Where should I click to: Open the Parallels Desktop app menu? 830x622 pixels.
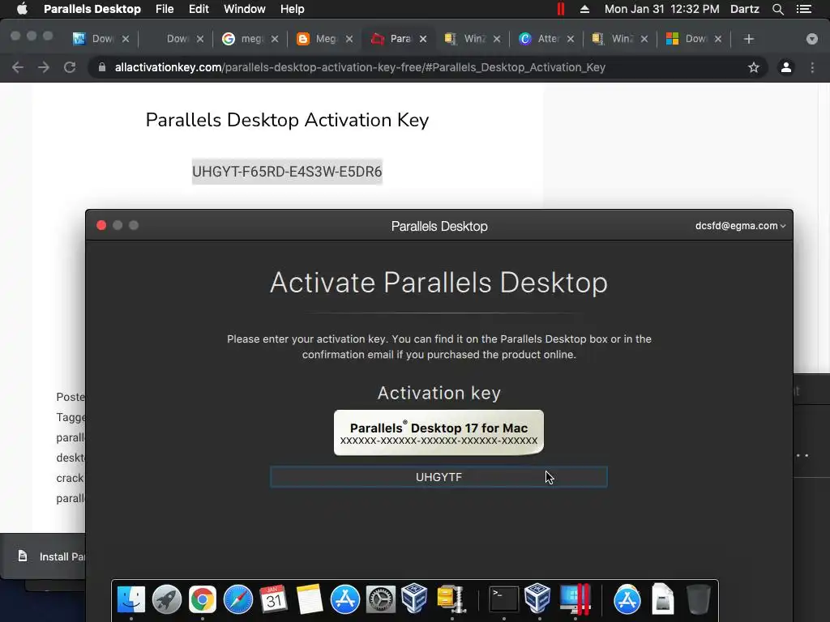coord(92,9)
